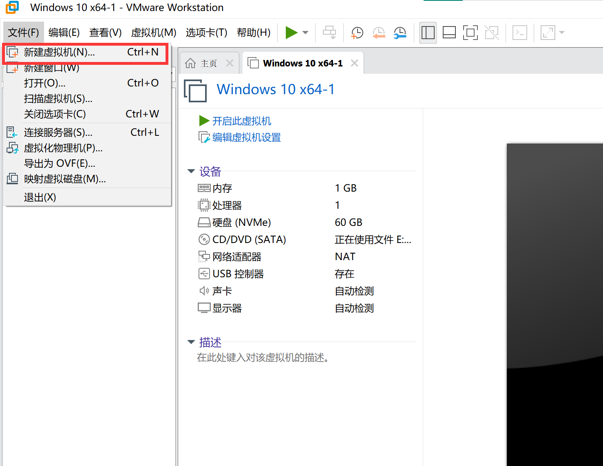Open the power options dropdown arrow beside play
This screenshot has height=466, width=603.
click(x=305, y=33)
